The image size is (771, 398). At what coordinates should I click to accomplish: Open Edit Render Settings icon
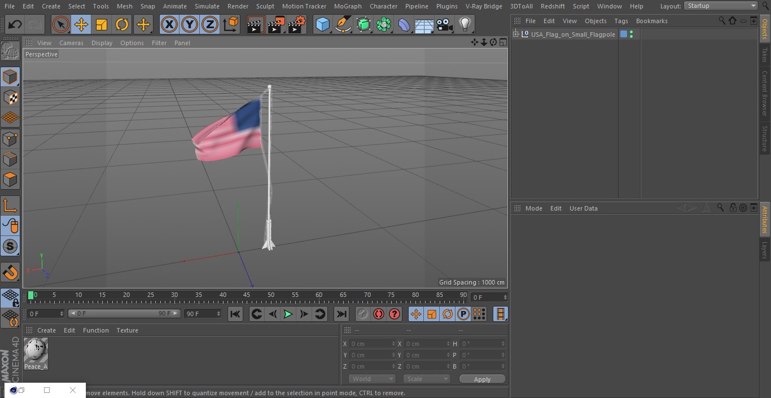[297, 24]
